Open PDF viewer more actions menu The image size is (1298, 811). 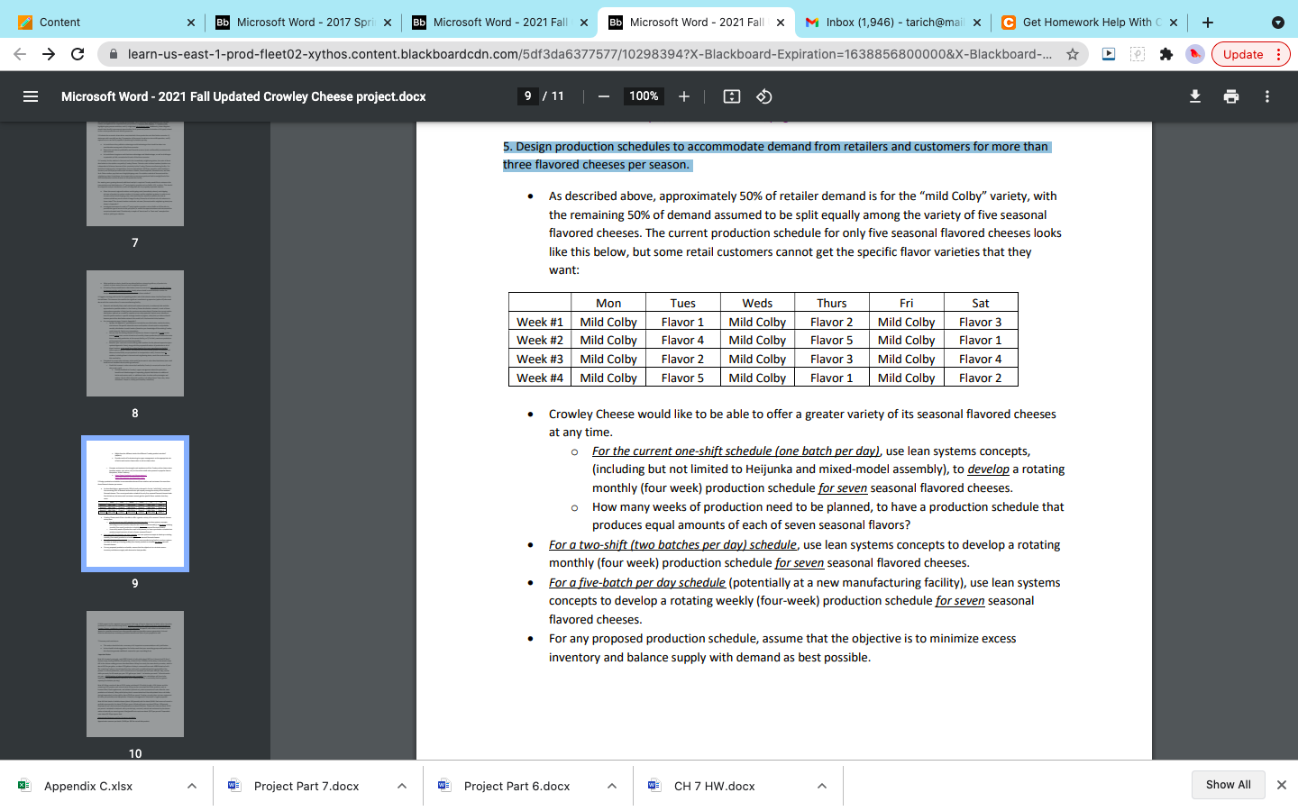pyautogui.click(x=1267, y=96)
